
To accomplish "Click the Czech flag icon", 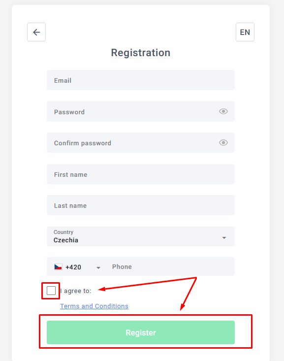I will [58, 267].
